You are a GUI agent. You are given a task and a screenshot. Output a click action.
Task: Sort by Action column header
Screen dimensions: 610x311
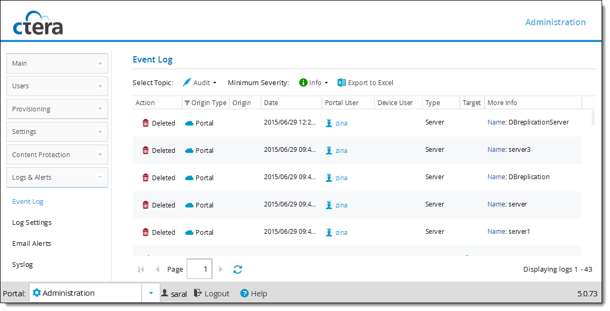point(157,102)
